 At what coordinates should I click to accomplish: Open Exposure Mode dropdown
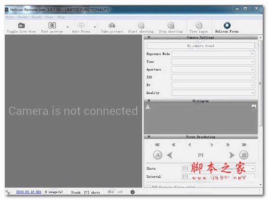(x=213, y=54)
